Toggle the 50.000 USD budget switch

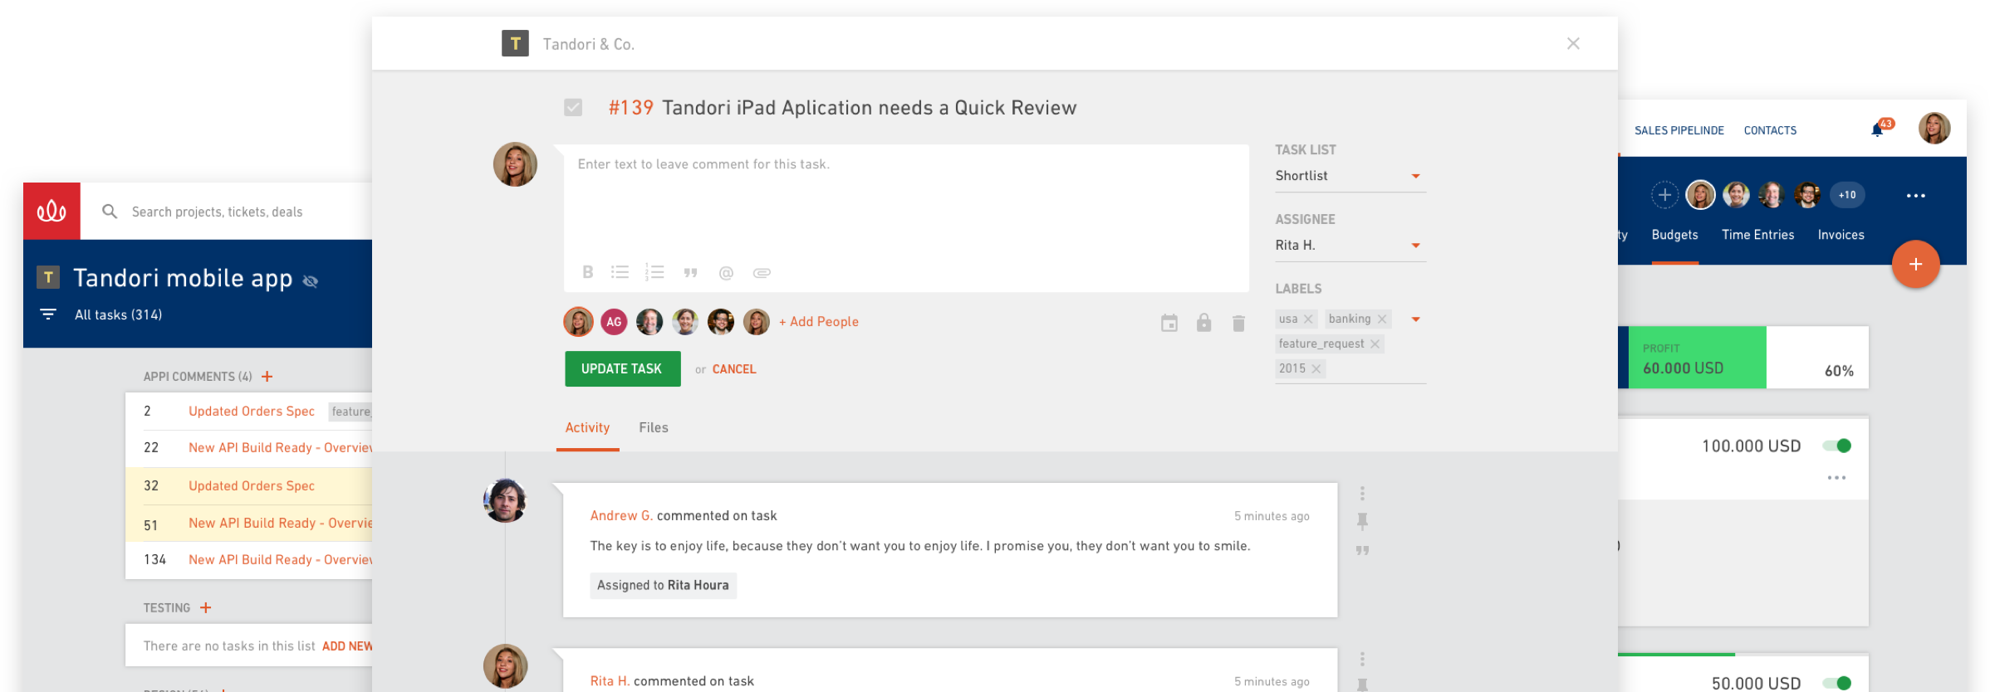coord(1837,683)
